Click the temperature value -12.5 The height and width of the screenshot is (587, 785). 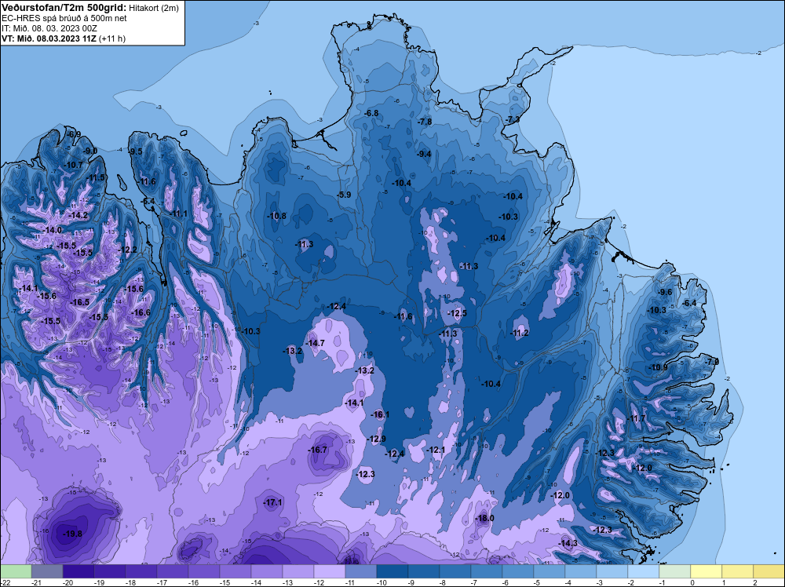(x=457, y=313)
